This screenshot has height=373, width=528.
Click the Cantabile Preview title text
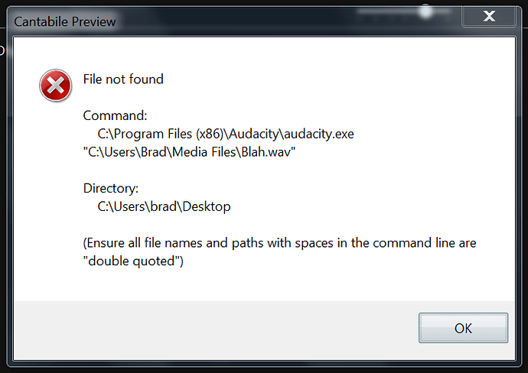tap(64, 22)
